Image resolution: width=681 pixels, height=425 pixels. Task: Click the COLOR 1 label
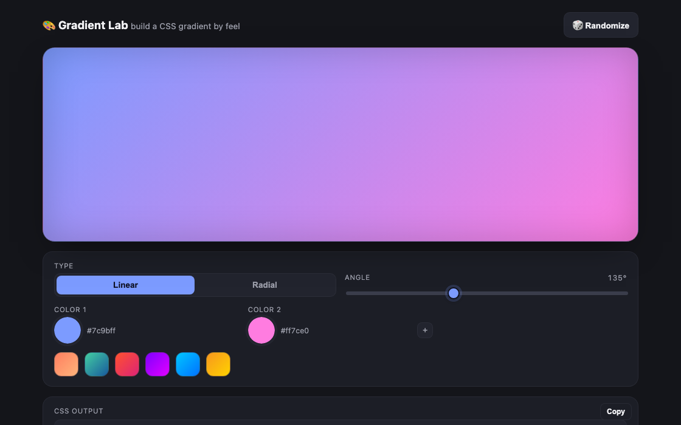[70, 310]
